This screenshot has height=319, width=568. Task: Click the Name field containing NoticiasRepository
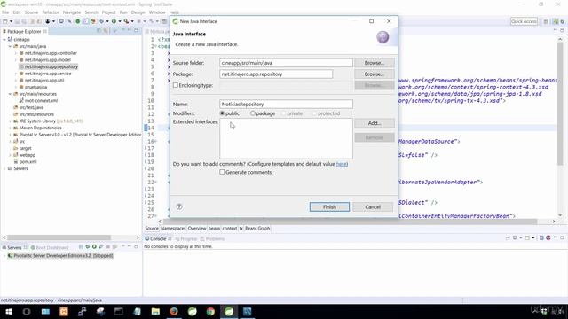tap(286, 105)
